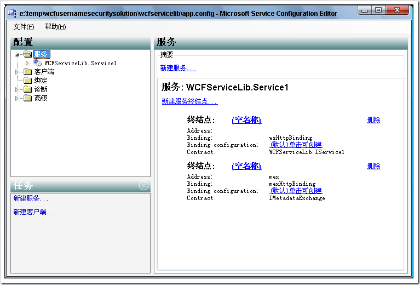Click 新建服务... link in summary pane
420x285 pixels.
178,68
